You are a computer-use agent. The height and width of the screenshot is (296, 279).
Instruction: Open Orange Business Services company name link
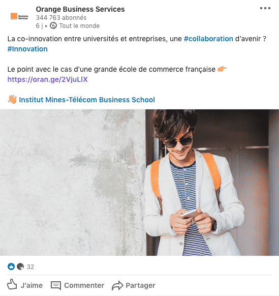click(80, 9)
